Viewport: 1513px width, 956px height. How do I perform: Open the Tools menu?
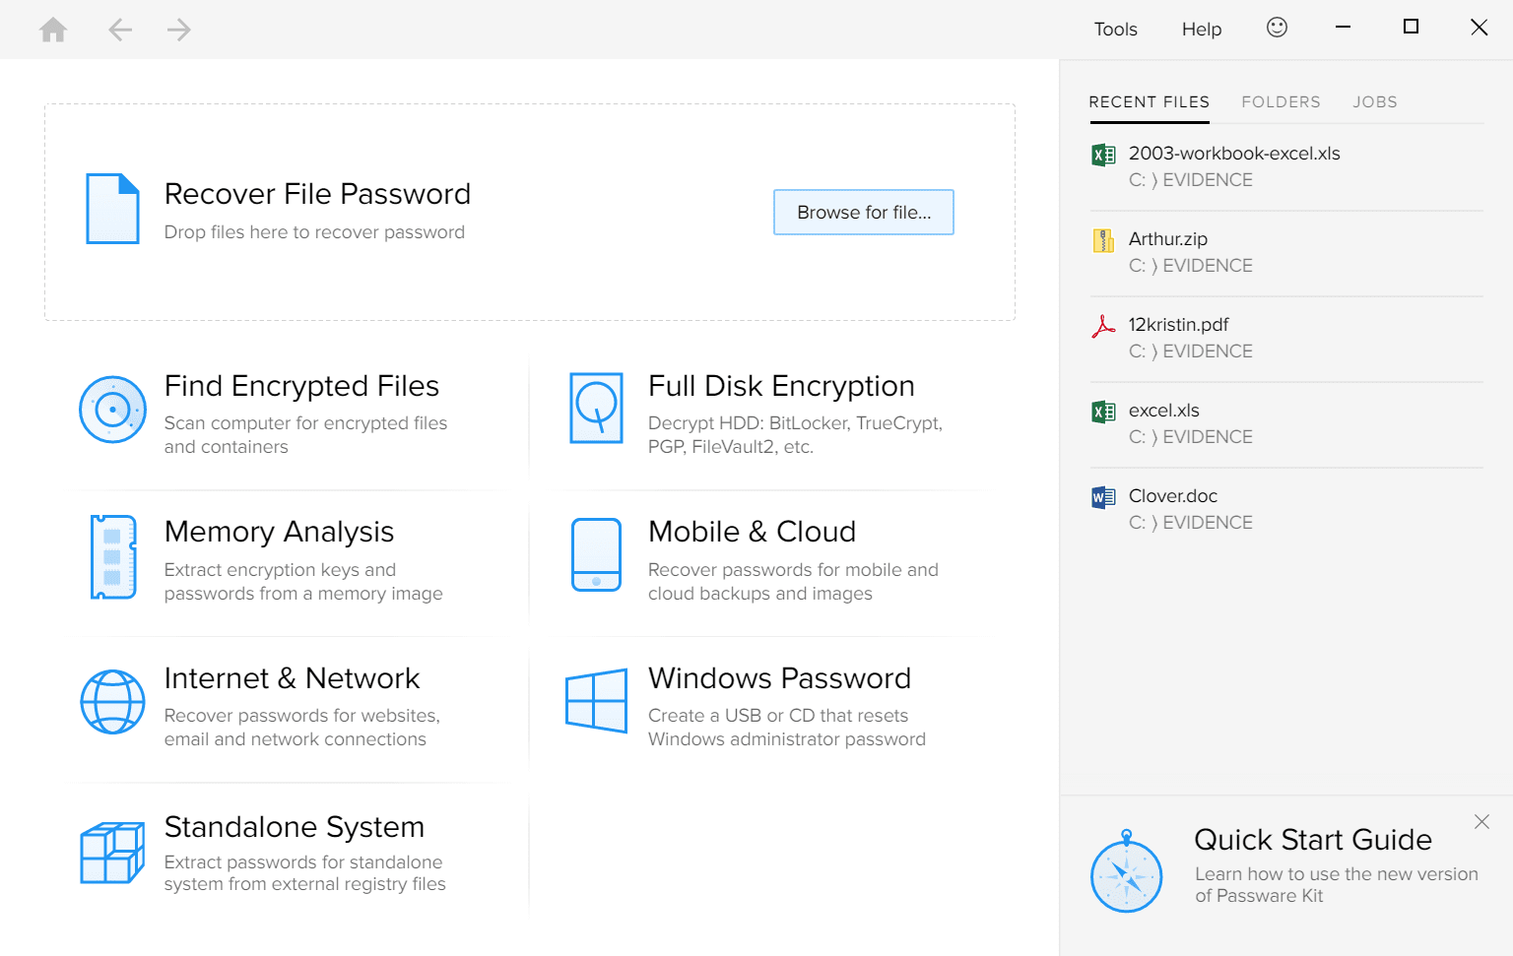coord(1115,29)
